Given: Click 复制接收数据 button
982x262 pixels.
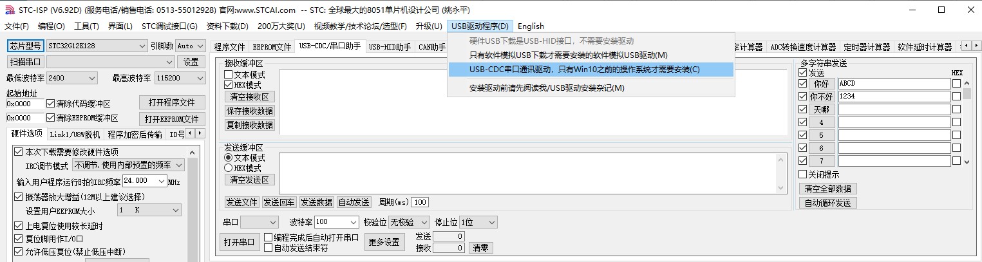Looking at the screenshot, I should [250, 125].
